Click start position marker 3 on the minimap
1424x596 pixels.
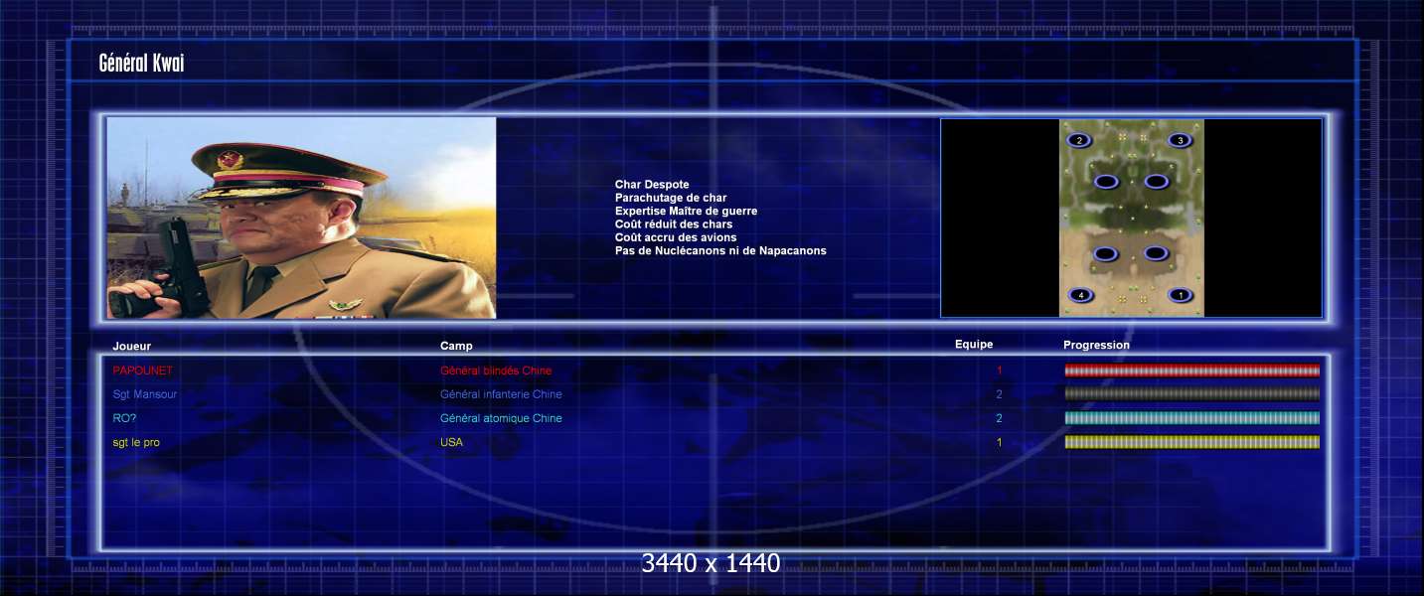[1180, 141]
